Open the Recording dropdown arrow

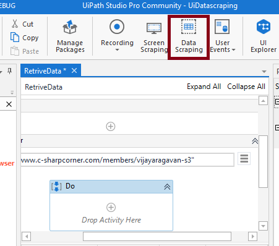(117, 50)
